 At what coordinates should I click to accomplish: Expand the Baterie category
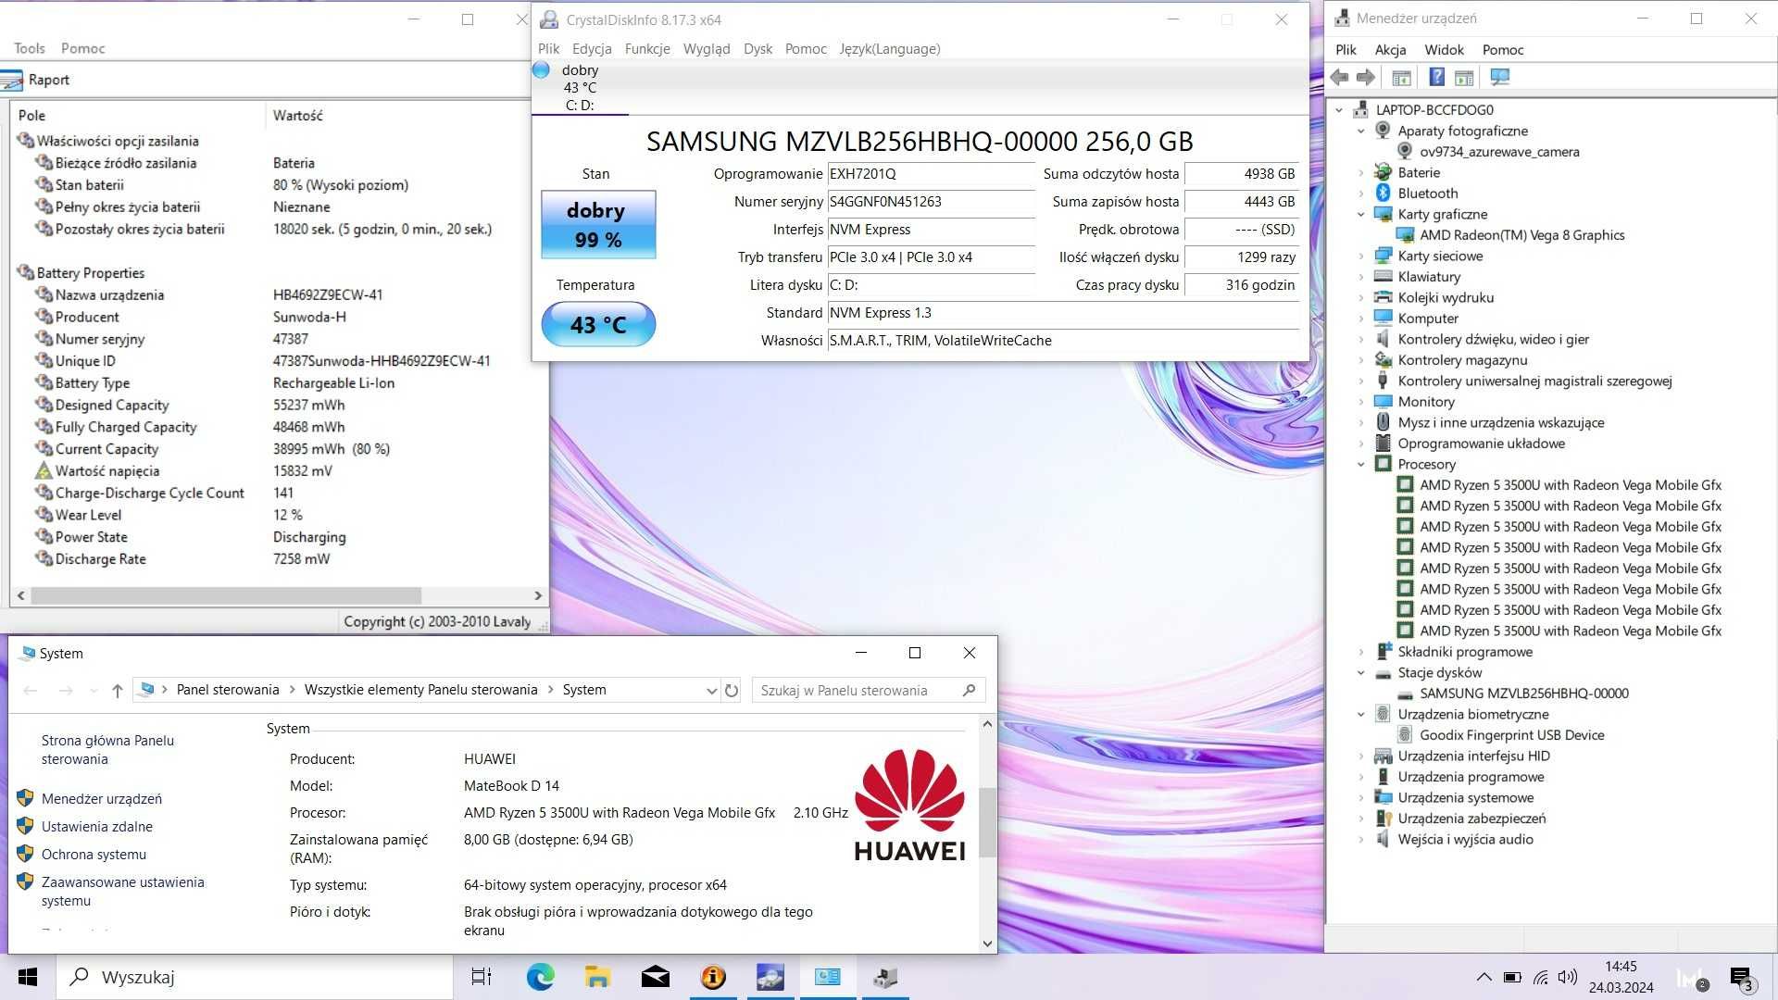(x=1361, y=173)
